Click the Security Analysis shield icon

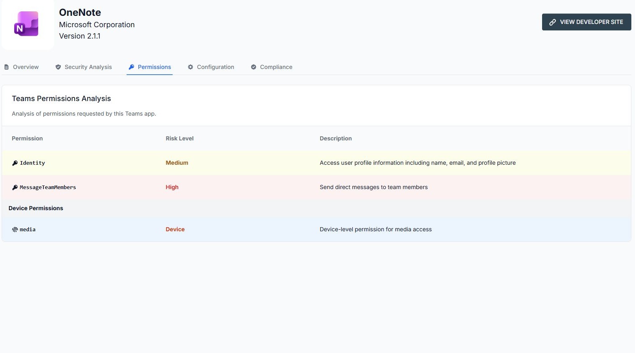[58, 67]
